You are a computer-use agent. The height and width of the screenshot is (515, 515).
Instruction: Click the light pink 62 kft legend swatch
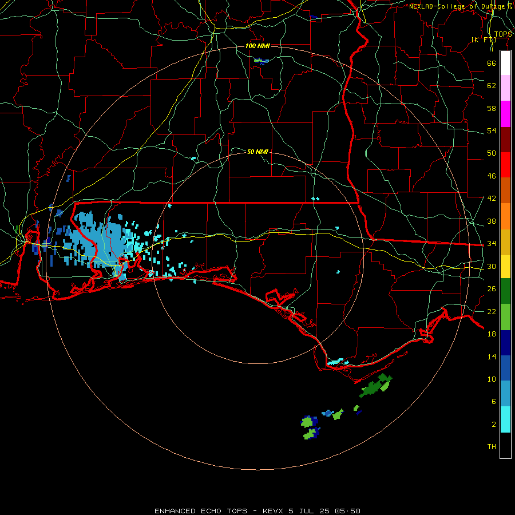pyautogui.click(x=505, y=88)
